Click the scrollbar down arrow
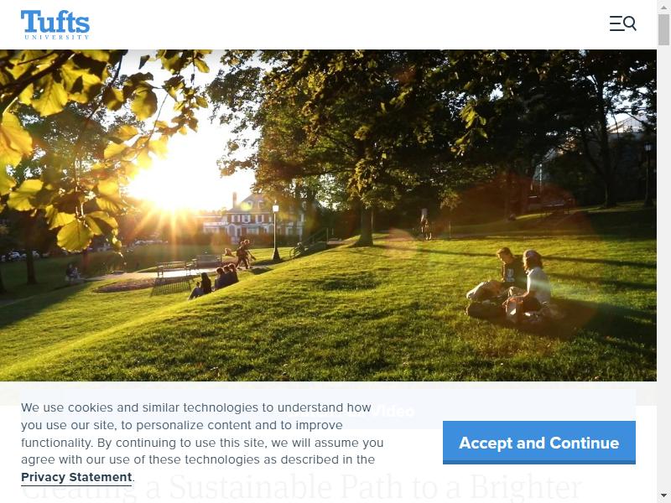Screen dimensions: 671x503 pos(663,496)
